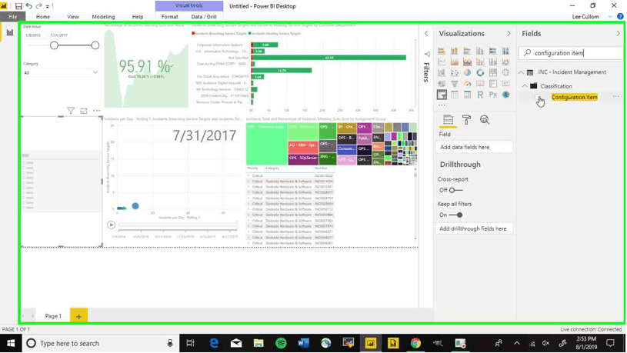Choose the Clustered bar chart visual

point(467,51)
